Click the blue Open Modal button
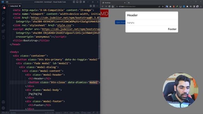Screen dimensions: 203x114 click(x=120, y=22)
